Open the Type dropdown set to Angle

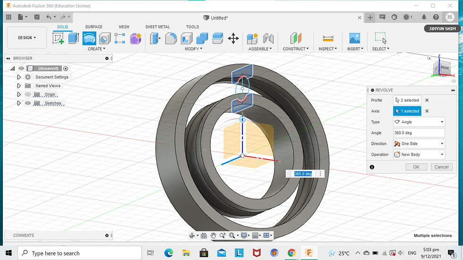[x=419, y=122]
